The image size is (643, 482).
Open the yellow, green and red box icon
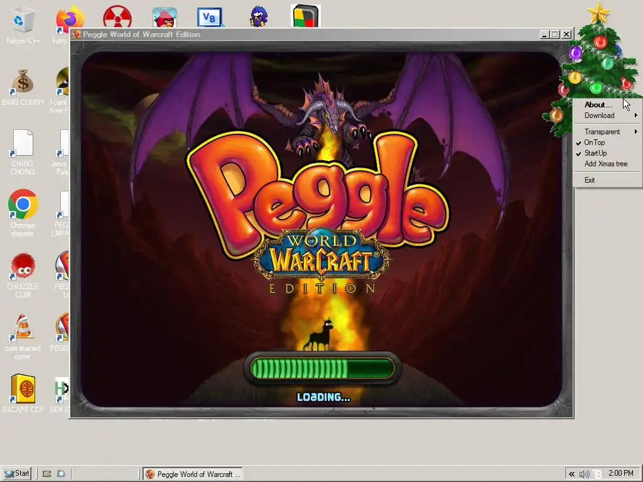pyautogui.click(x=306, y=16)
